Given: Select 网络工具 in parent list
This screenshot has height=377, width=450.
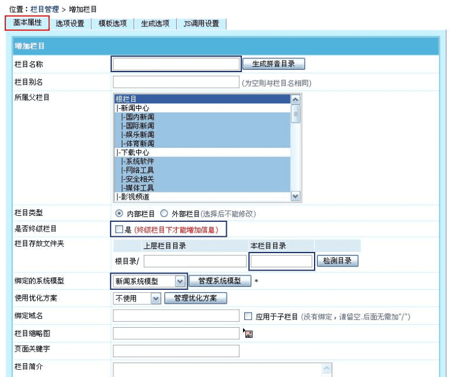Looking at the screenshot, I should 202,170.
